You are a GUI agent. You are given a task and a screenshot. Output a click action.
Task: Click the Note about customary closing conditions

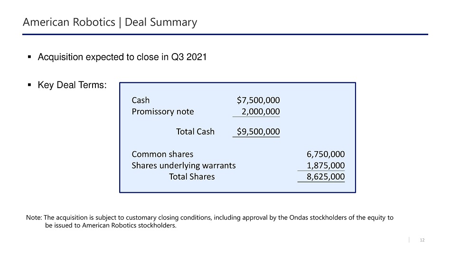[x=210, y=221]
